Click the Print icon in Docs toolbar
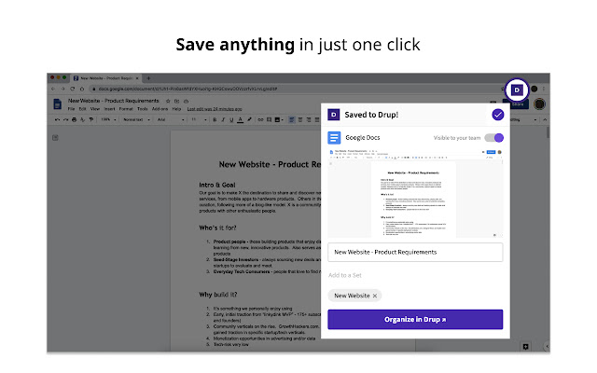 75,119
